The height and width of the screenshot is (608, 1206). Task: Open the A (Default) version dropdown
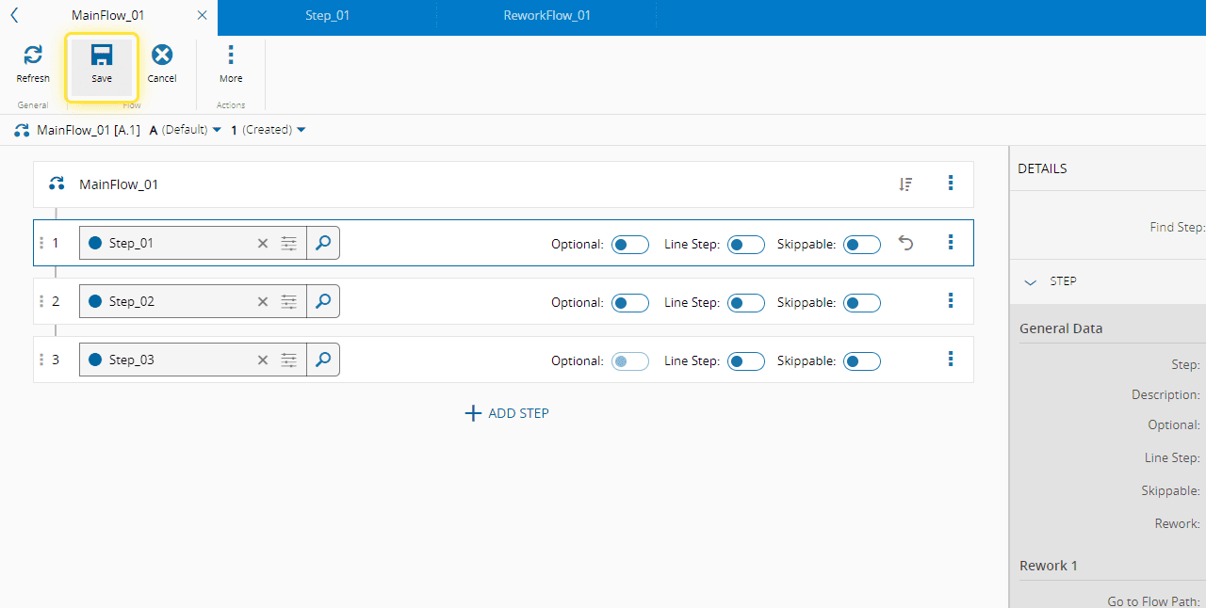tap(186, 130)
